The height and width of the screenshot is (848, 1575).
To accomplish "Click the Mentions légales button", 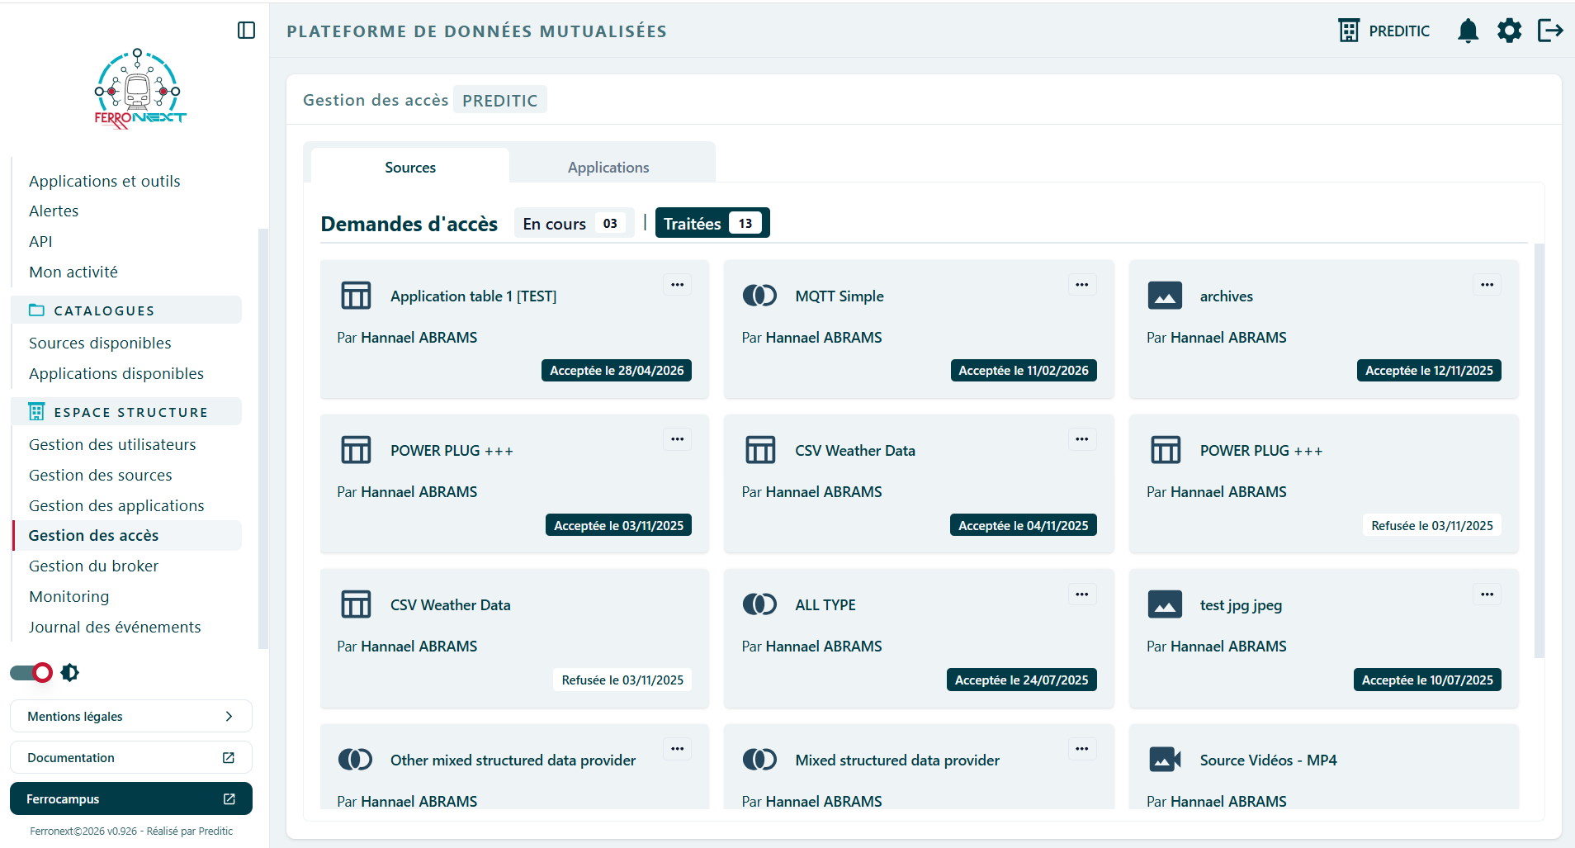I will tap(131, 716).
